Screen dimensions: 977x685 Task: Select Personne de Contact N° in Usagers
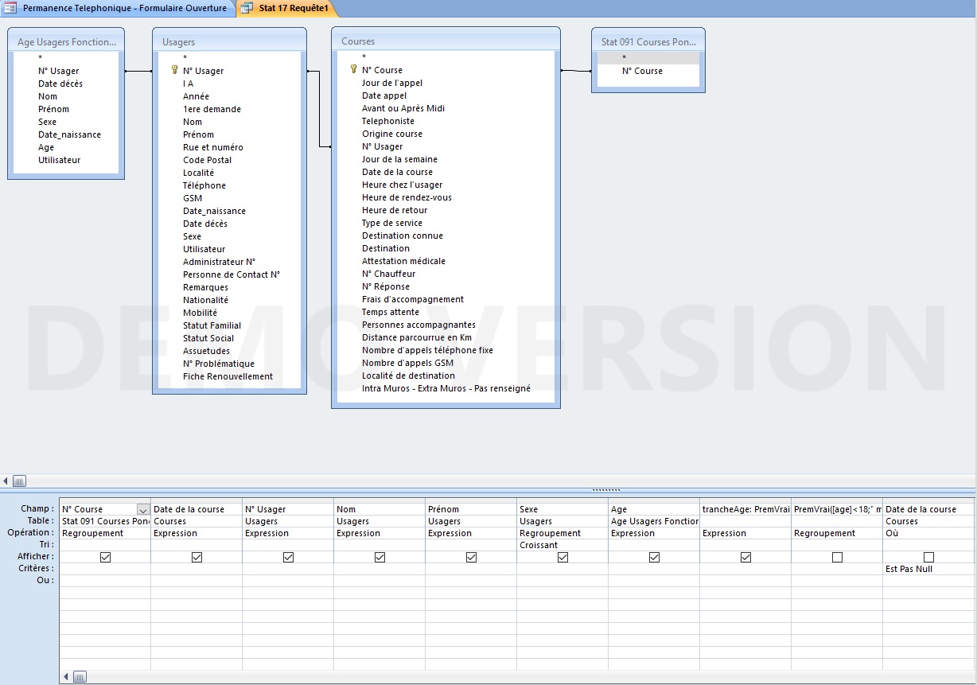click(x=232, y=274)
